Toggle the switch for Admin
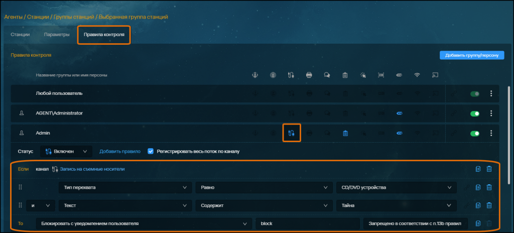Image resolution: width=514 pixels, height=233 pixels. [475, 133]
